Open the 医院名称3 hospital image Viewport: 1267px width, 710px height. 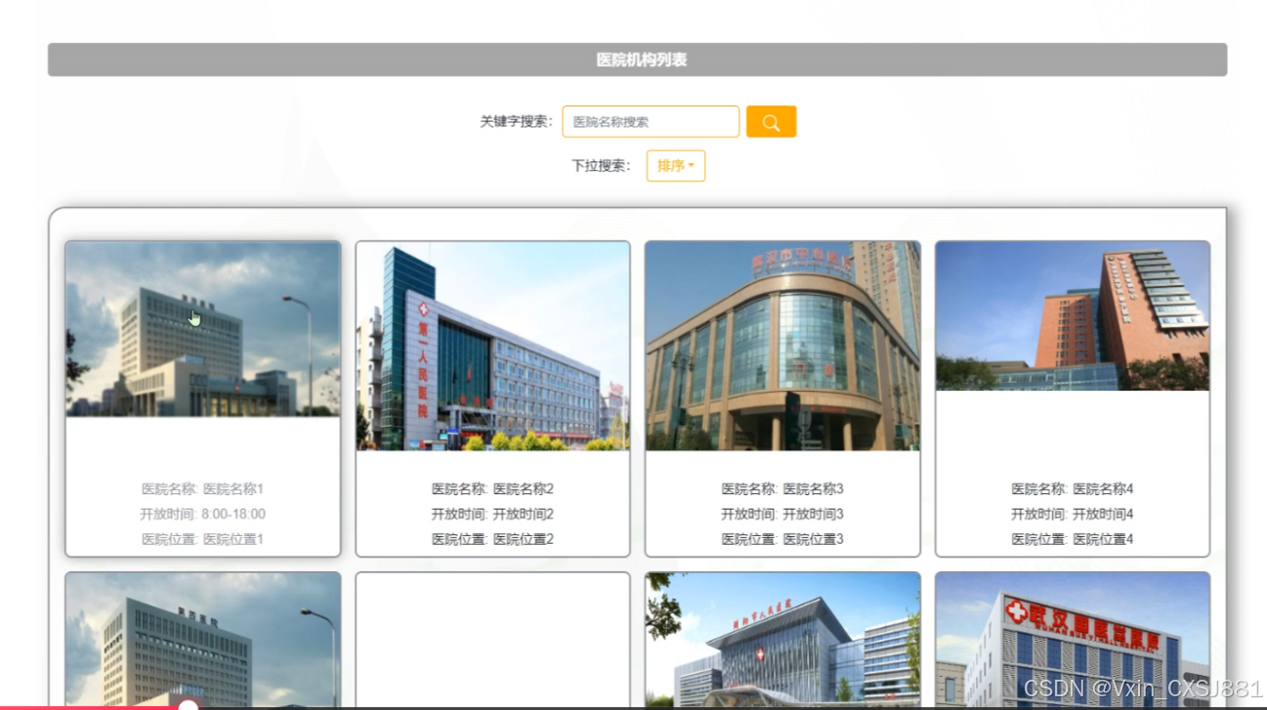pyautogui.click(x=782, y=346)
